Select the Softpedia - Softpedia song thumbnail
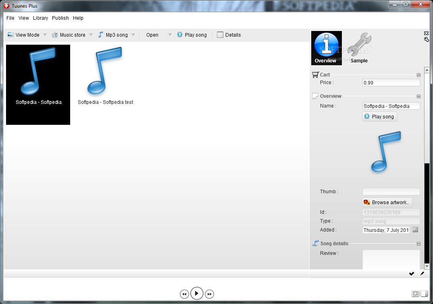Image resolution: width=433 pixels, height=304 pixels. tap(38, 85)
